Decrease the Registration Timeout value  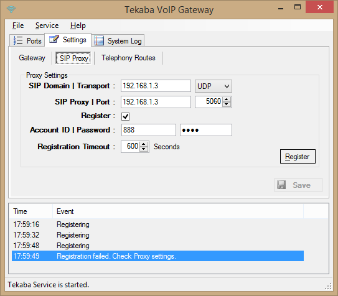click(x=144, y=149)
